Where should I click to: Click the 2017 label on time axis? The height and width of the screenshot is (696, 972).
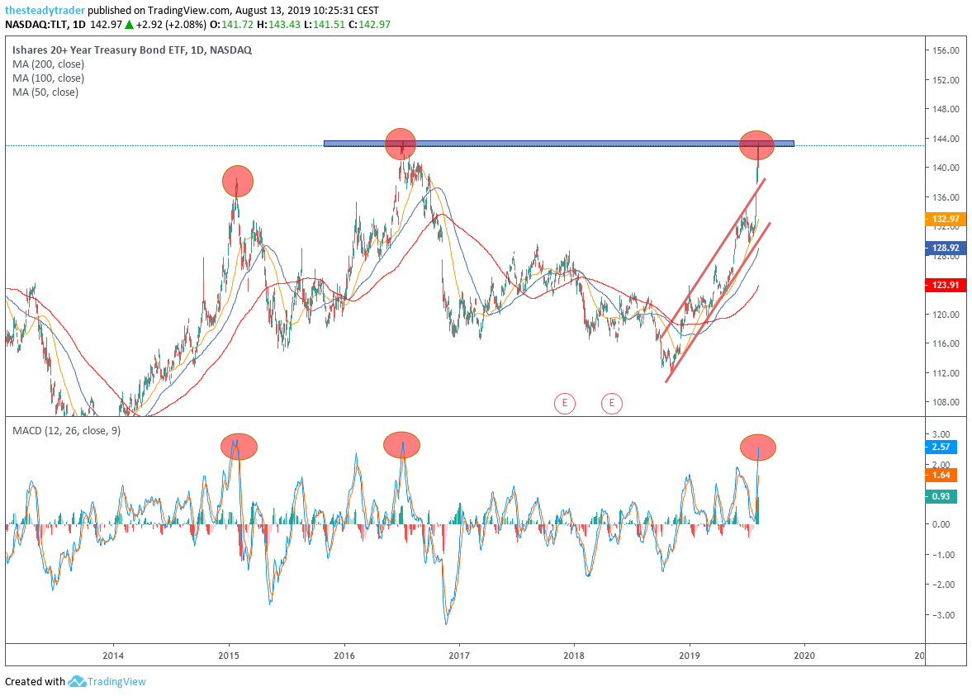coord(458,656)
